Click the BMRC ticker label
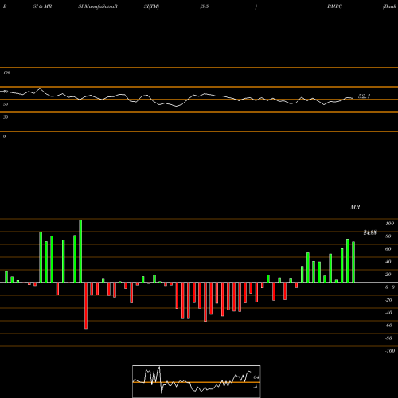398x398 pixels. (334, 6)
